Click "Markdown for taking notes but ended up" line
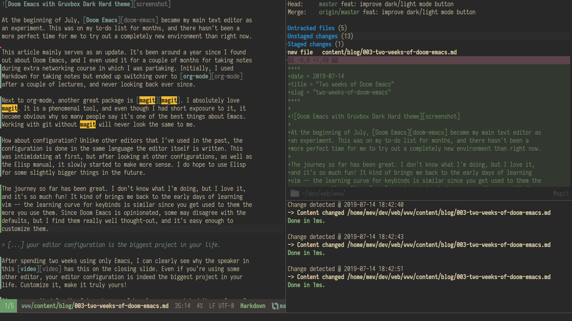Viewport: 572px width, 321px height. click(x=122, y=76)
